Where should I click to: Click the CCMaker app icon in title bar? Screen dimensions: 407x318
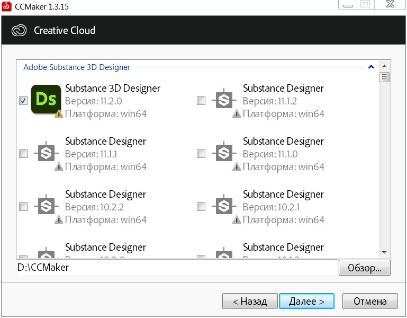(x=6, y=6)
